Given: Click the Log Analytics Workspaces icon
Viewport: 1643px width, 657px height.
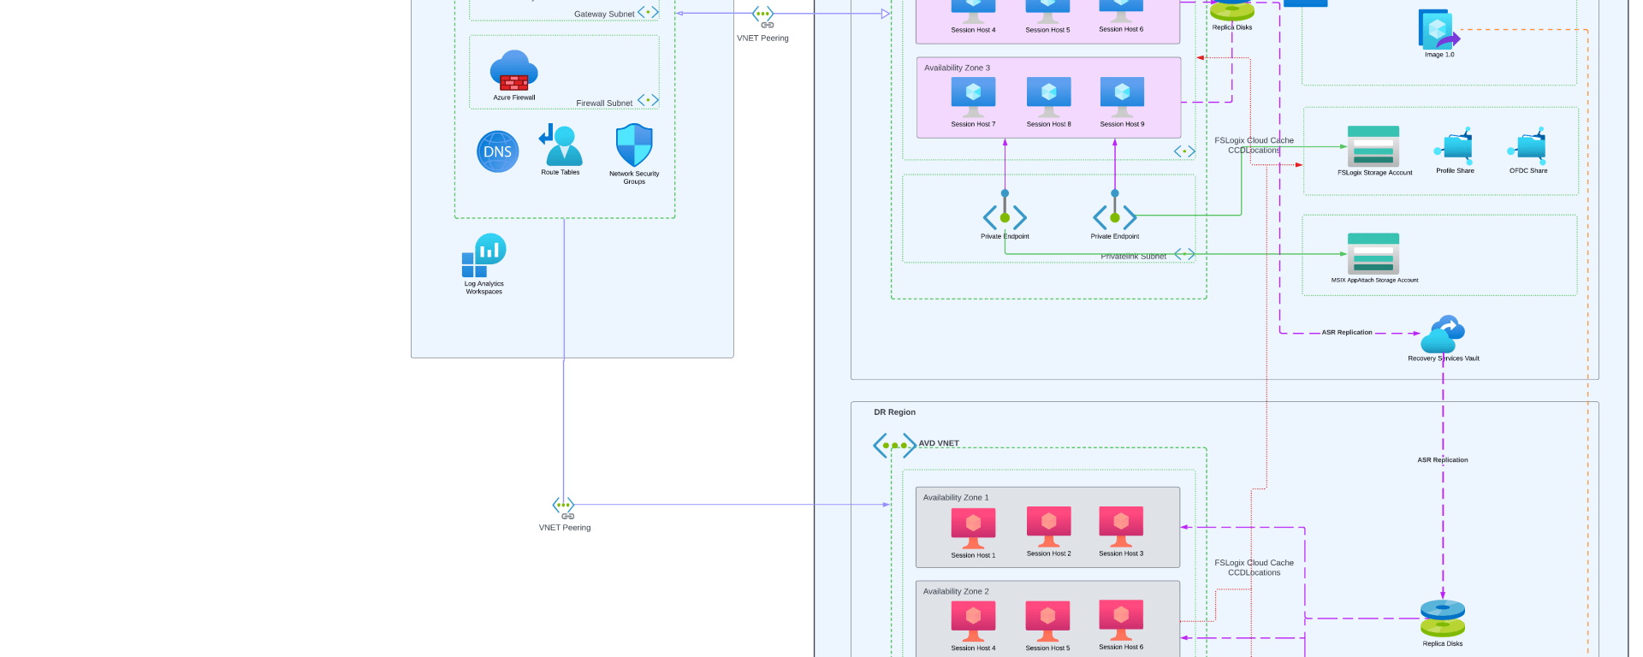Looking at the screenshot, I should tap(484, 255).
